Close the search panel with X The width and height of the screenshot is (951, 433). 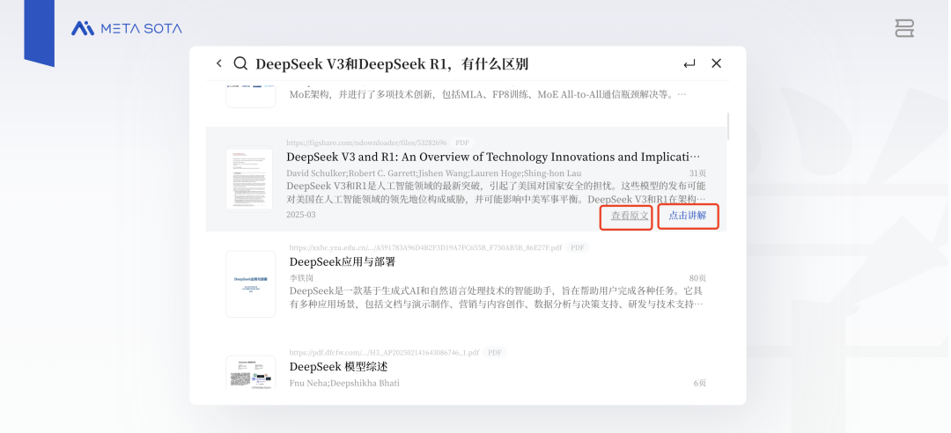[716, 63]
